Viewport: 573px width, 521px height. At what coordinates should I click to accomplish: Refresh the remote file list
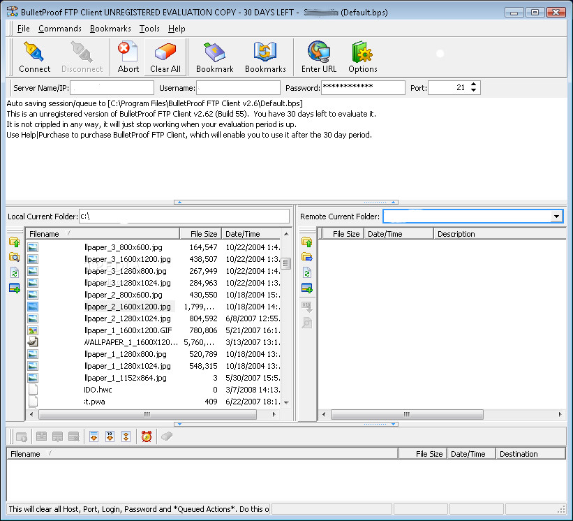pos(307,273)
